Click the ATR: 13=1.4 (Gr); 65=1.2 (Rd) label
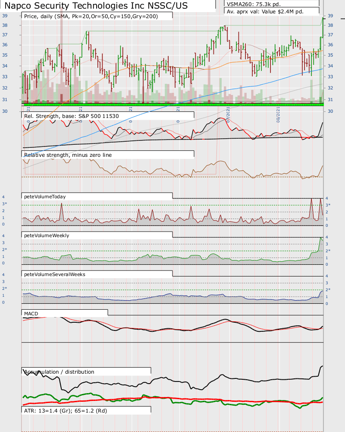The height and width of the screenshot is (432, 345). pos(66,410)
